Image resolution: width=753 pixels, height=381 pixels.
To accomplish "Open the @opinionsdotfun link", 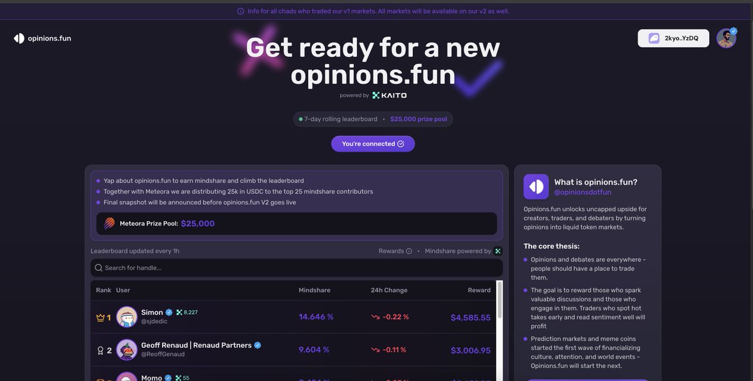I will pyautogui.click(x=583, y=192).
